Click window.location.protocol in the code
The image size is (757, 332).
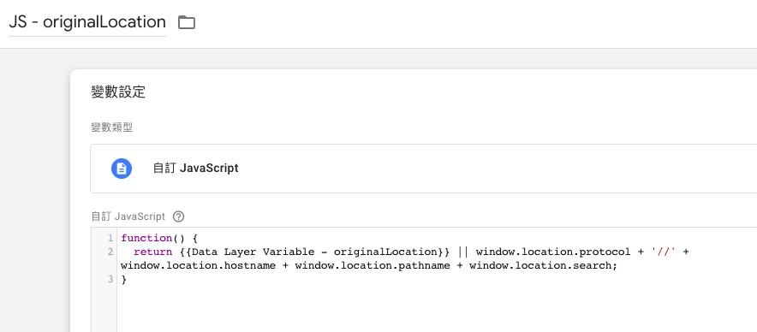tap(553, 252)
